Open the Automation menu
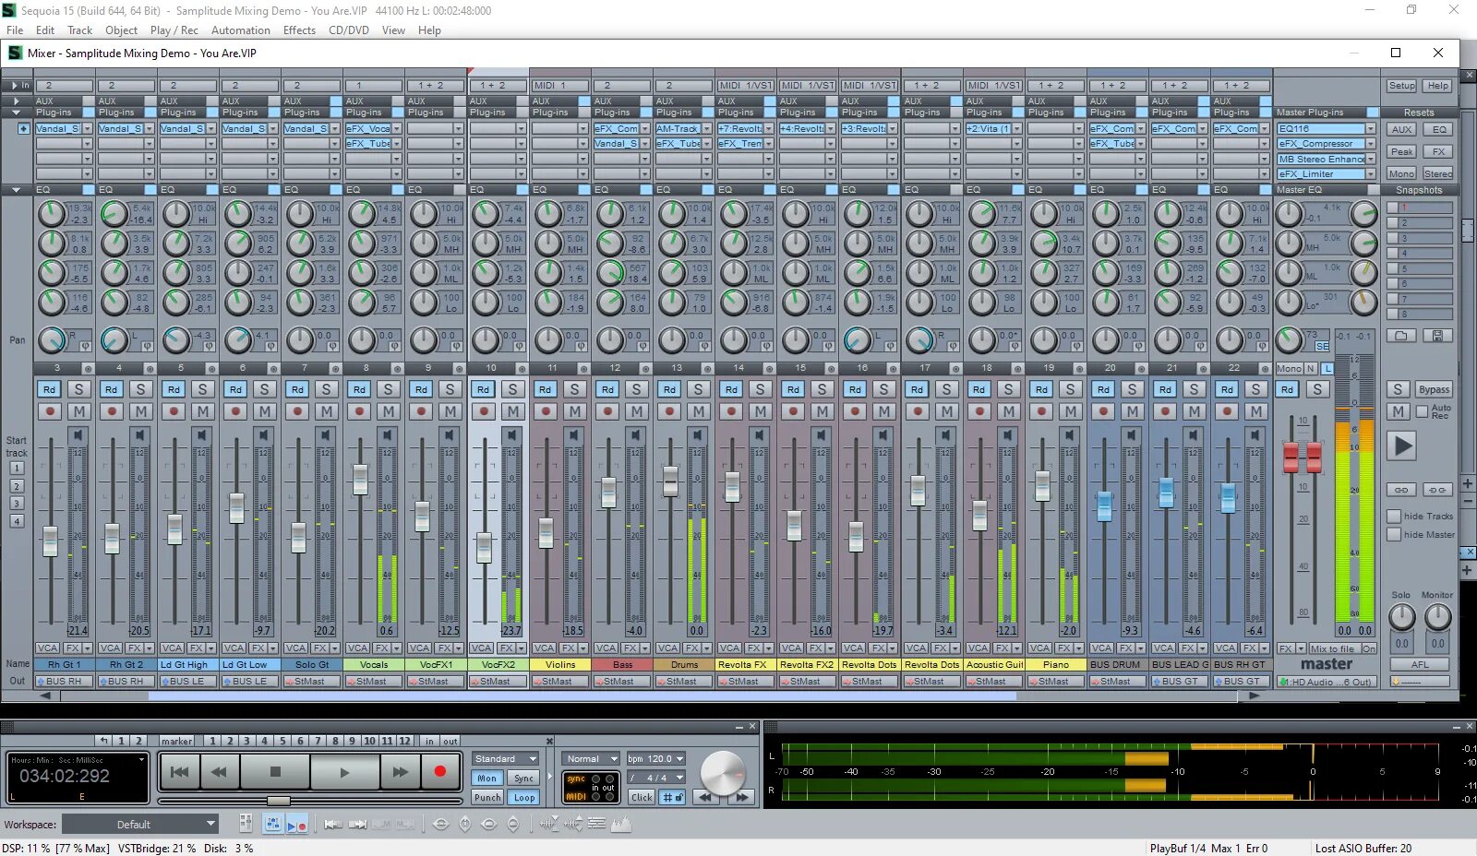The width and height of the screenshot is (1477, 856). tap(241, 30)
